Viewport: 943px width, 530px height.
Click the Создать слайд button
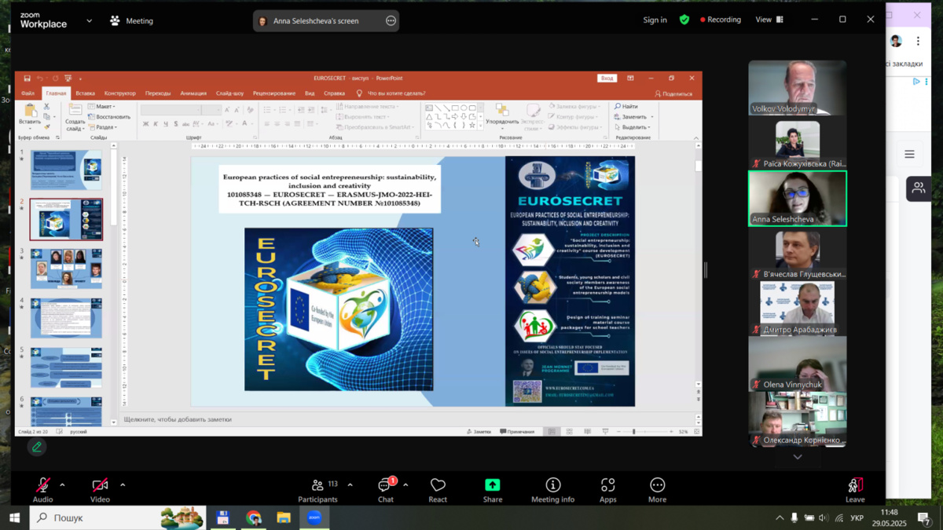(75, 115)
